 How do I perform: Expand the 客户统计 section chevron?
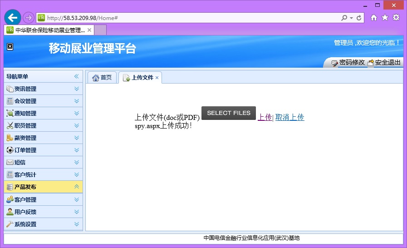(77, 174)
